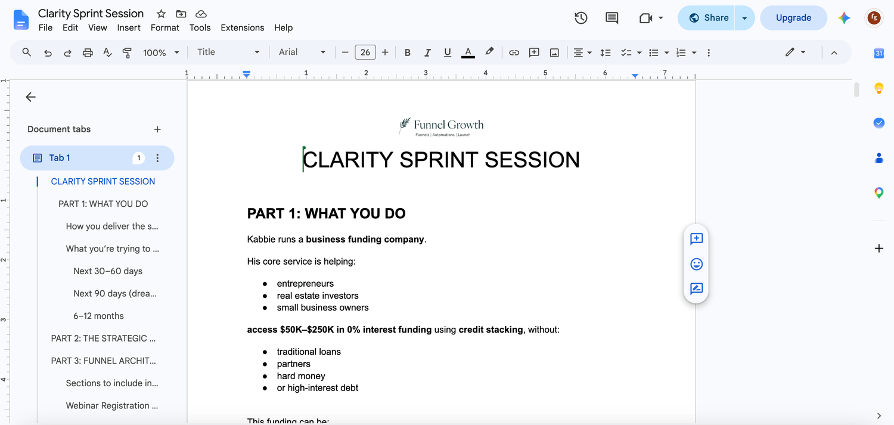This screenshot has width=894, height=425.
Task: Open the Google Docs home icon
Action: (21, 20)
